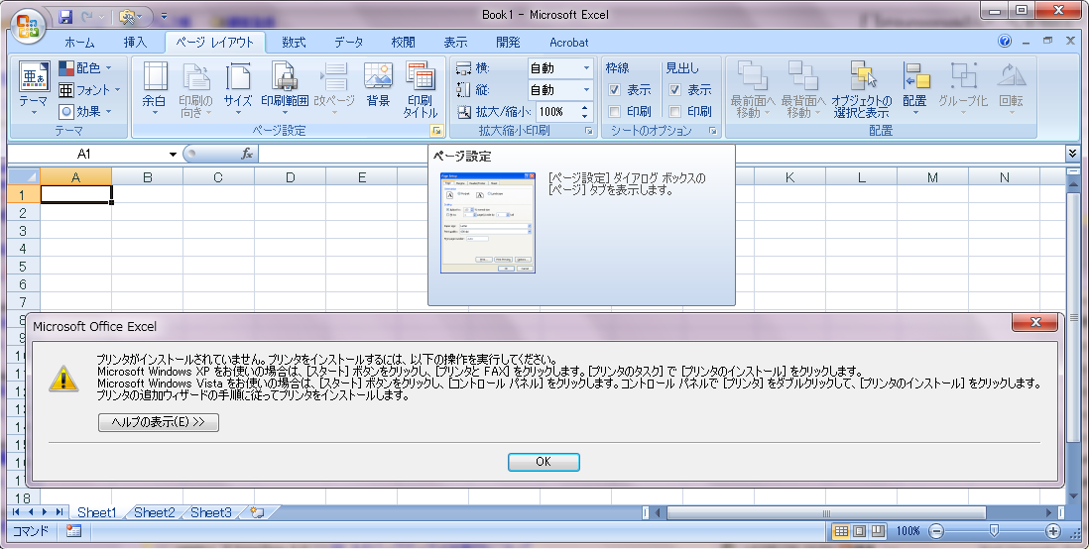Image resolution: width=1089 pixels, height=549 pixels.
Task: Open the 余白 margins menu
Action: point(154,89)
